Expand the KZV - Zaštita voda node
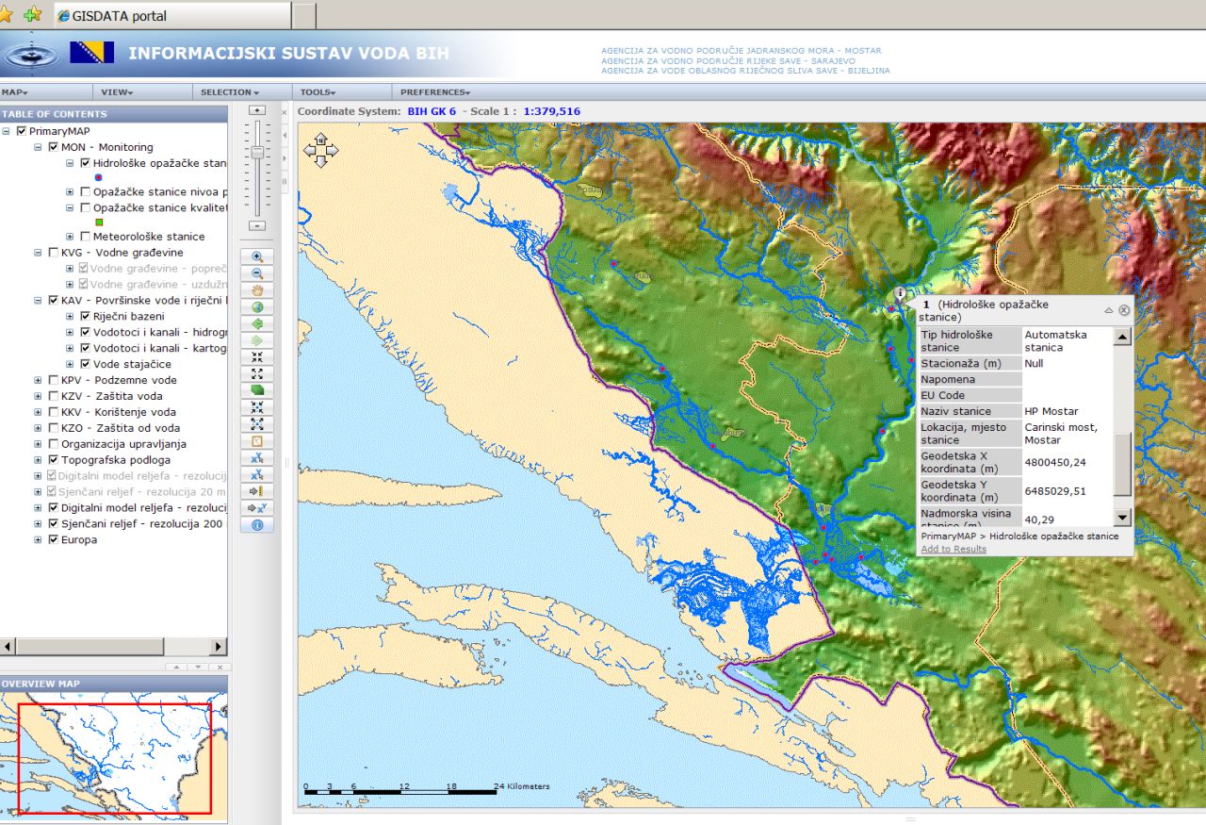This screenshot has height=825, width=1206. point(39,396)
